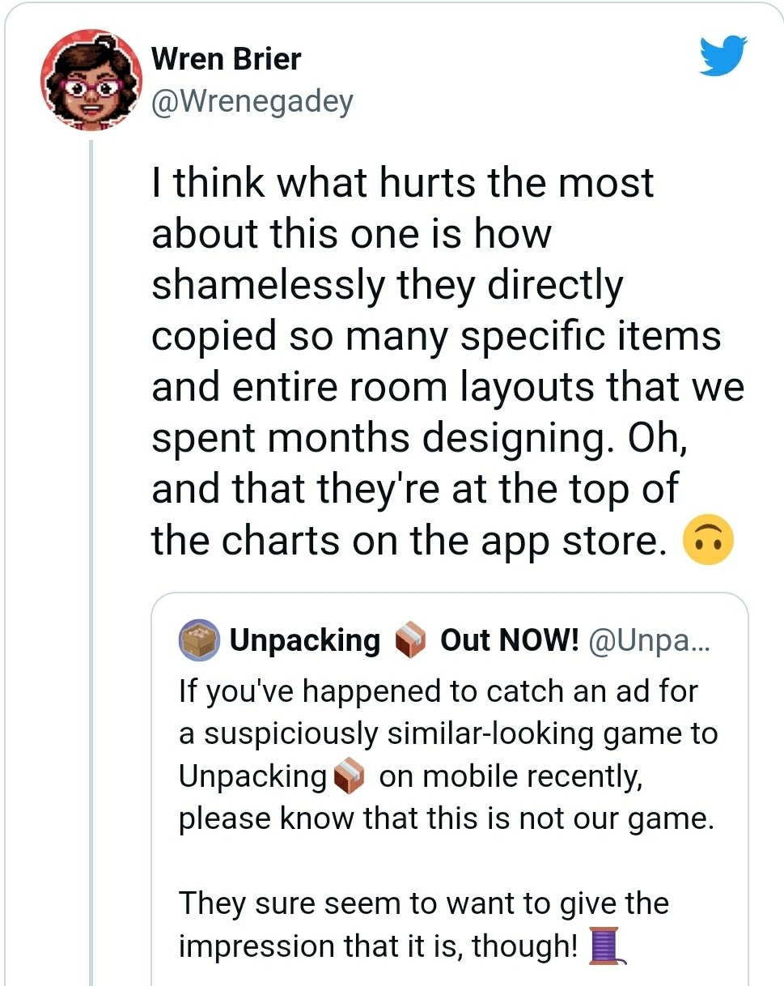Image resolution: width=784 pixels, height=986 pixels.
Task: Click bold Unpacking name in quoted tweet header
Action: pos(304,640)
